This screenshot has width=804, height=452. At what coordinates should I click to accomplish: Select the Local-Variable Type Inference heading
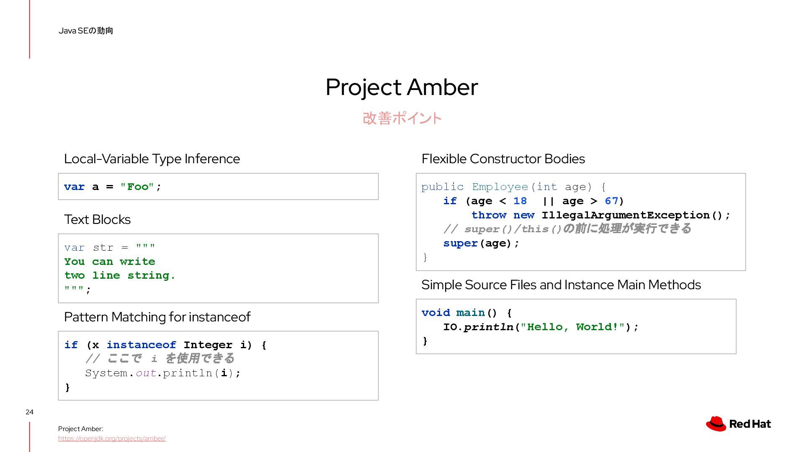point(152,159)
